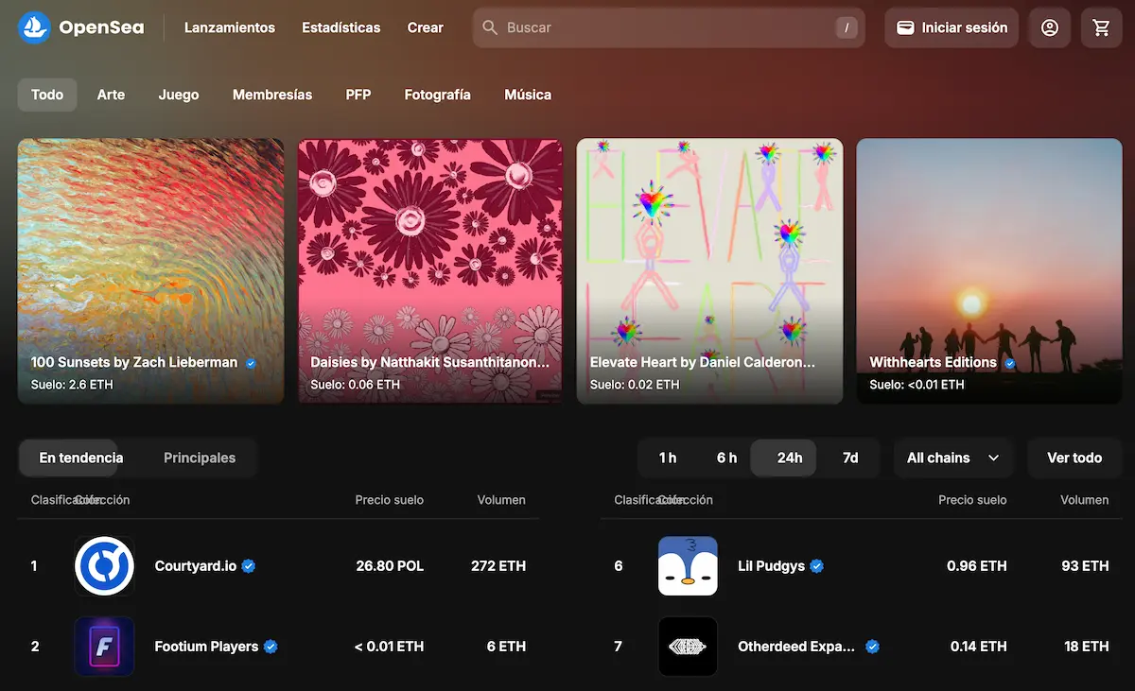
Task: Click Courtyard.io volume 272 ETH
Action: point(498,566)
